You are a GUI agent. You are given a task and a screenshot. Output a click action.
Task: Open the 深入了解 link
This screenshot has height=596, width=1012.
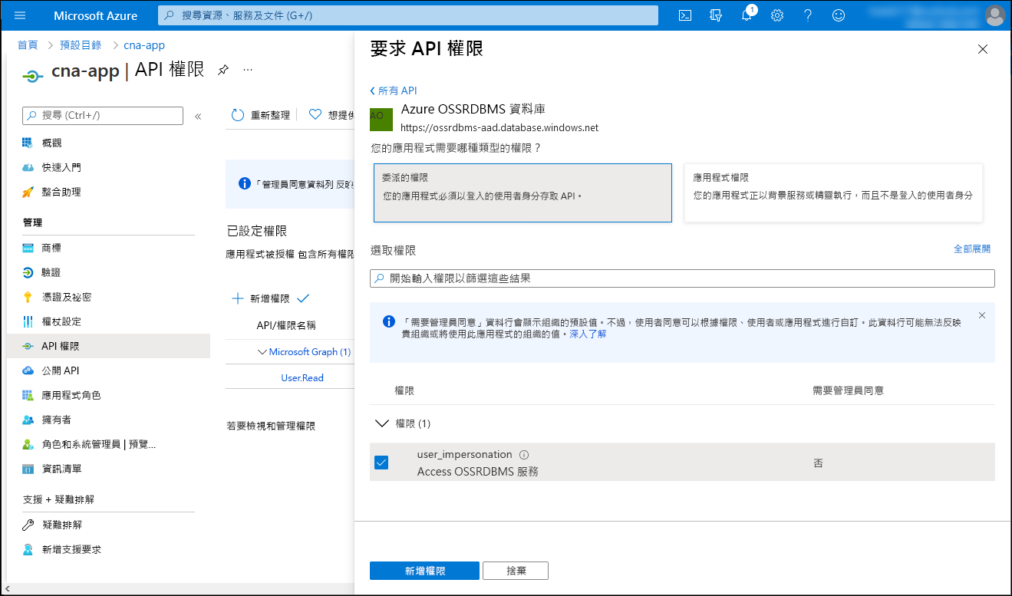[x=588, y=334]
